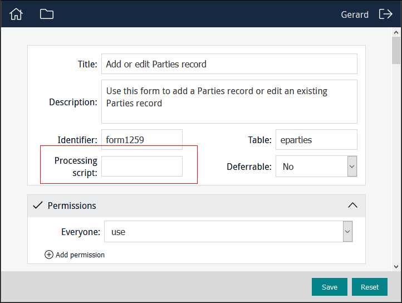The image size is (402, 303).
Task: Open the folder icon in top bar
Action: point(47,14)
